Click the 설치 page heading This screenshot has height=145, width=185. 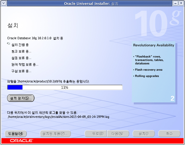point(13,25)
